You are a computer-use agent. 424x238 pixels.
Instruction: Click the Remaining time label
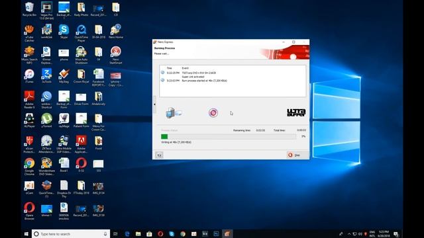242,130
